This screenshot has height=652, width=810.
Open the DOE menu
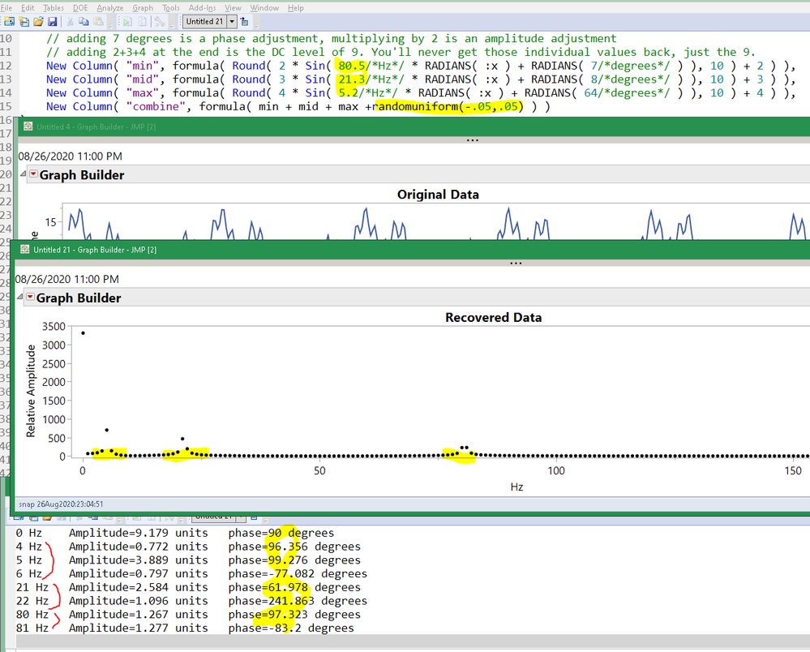pos(80,7)
